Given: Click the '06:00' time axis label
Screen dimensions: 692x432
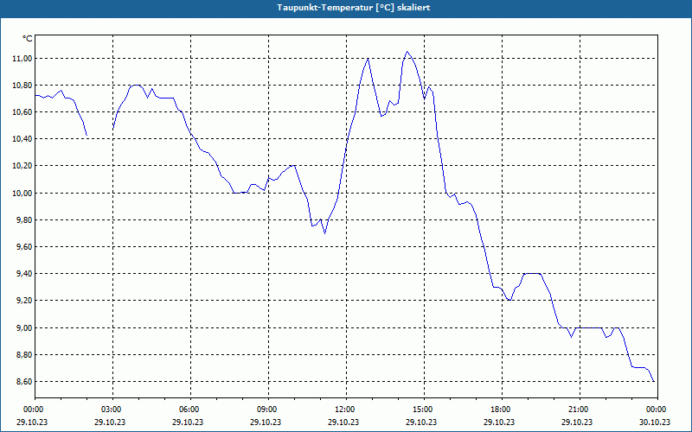Looking at the screenshot, I should 190,410.
